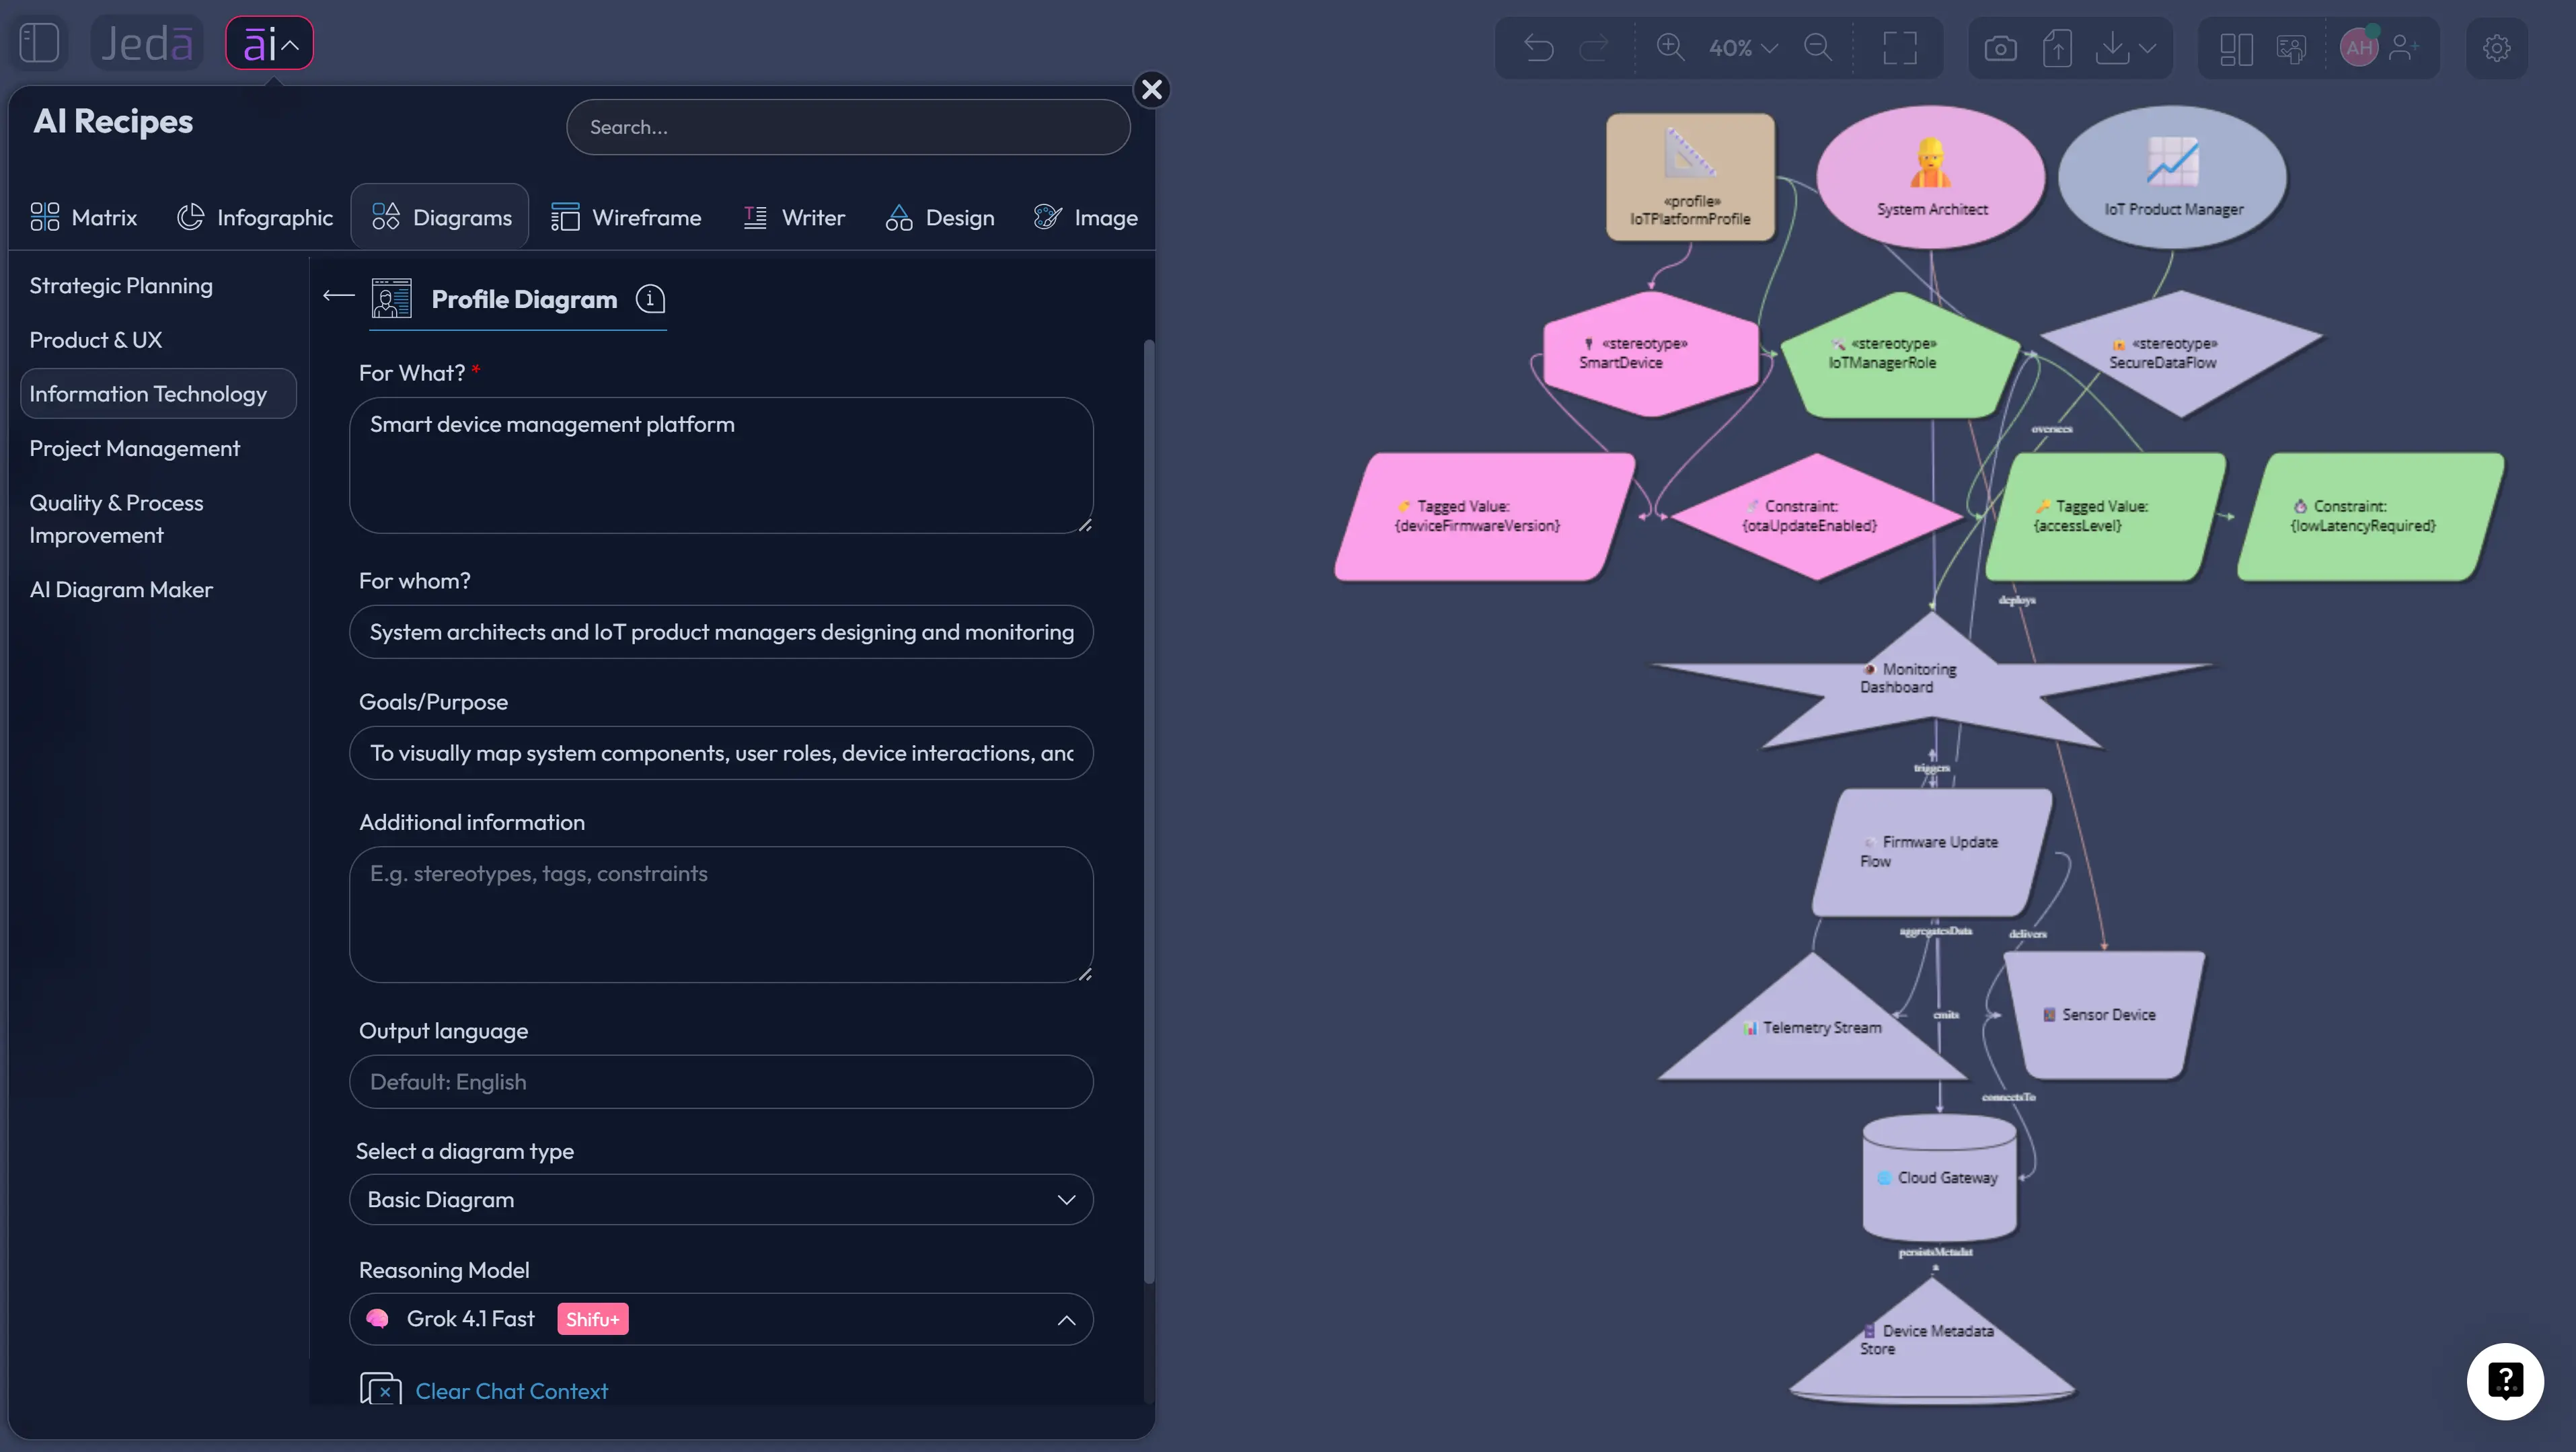Open Quality & Process Improvement category

coord(116,519)
